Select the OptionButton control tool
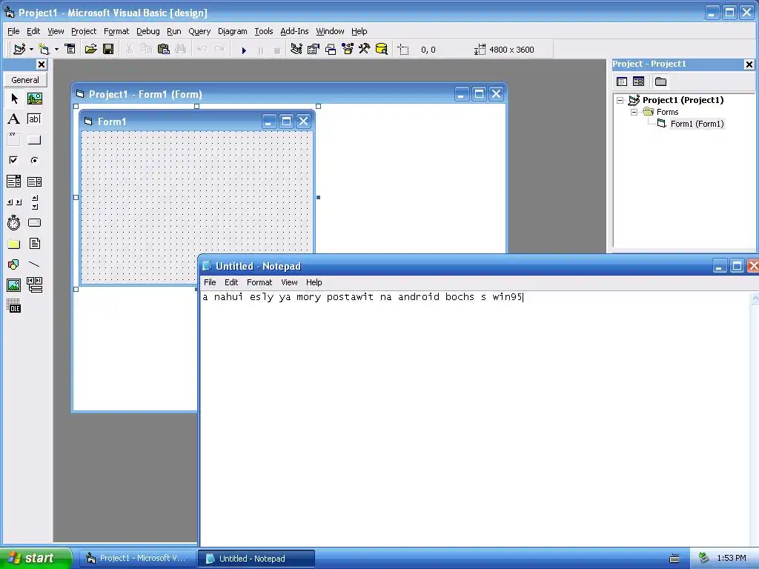759x569 pixels. click(34, 160)
